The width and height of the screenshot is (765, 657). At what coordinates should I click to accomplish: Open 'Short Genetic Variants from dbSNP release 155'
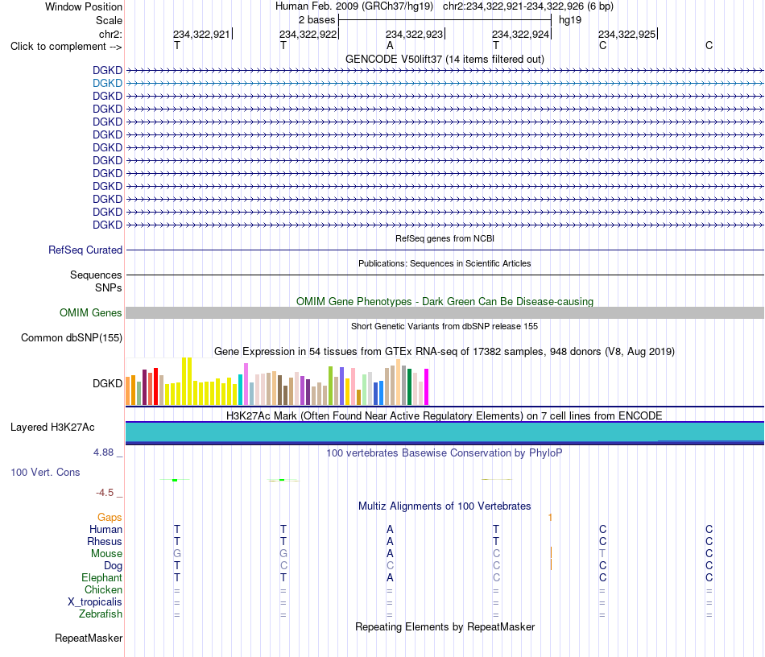(445, 326)
